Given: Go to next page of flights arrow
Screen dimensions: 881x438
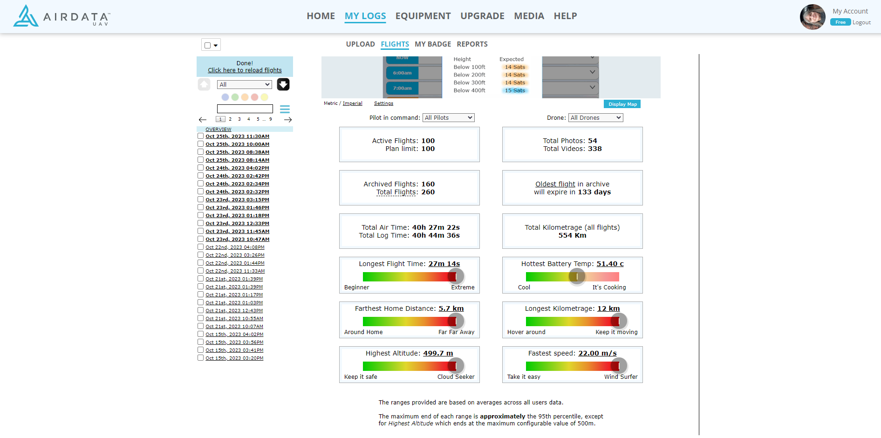Looking at the screenshot, I should [x=288, y=120].
